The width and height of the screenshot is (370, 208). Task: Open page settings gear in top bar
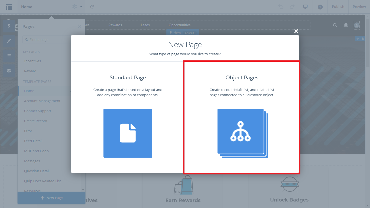[75, 7]
